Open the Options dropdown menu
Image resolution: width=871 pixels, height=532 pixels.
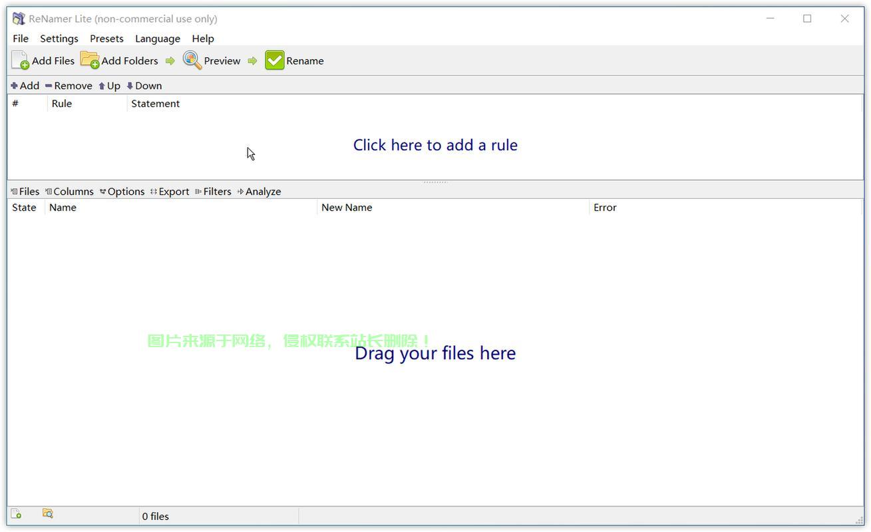click(x=122, y=192)
